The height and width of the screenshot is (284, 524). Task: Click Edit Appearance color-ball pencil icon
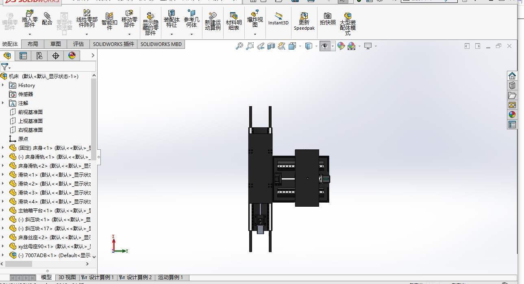pyautogui.click(x=341, y=46)
